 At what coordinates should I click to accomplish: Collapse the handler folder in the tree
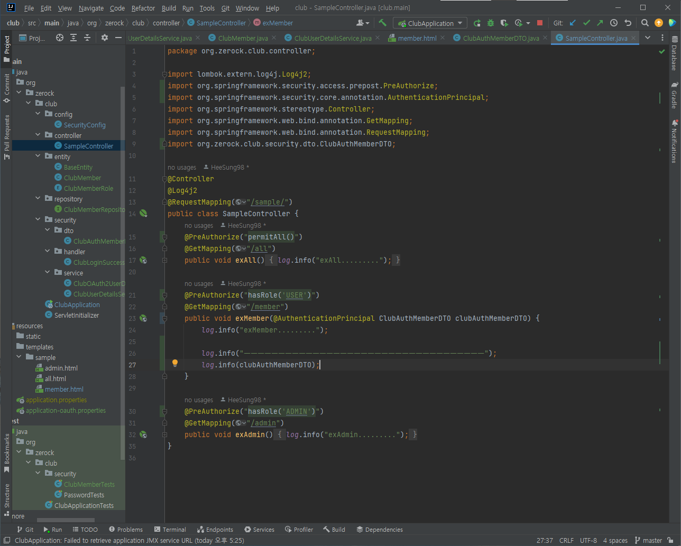click(x=48, y=251)
